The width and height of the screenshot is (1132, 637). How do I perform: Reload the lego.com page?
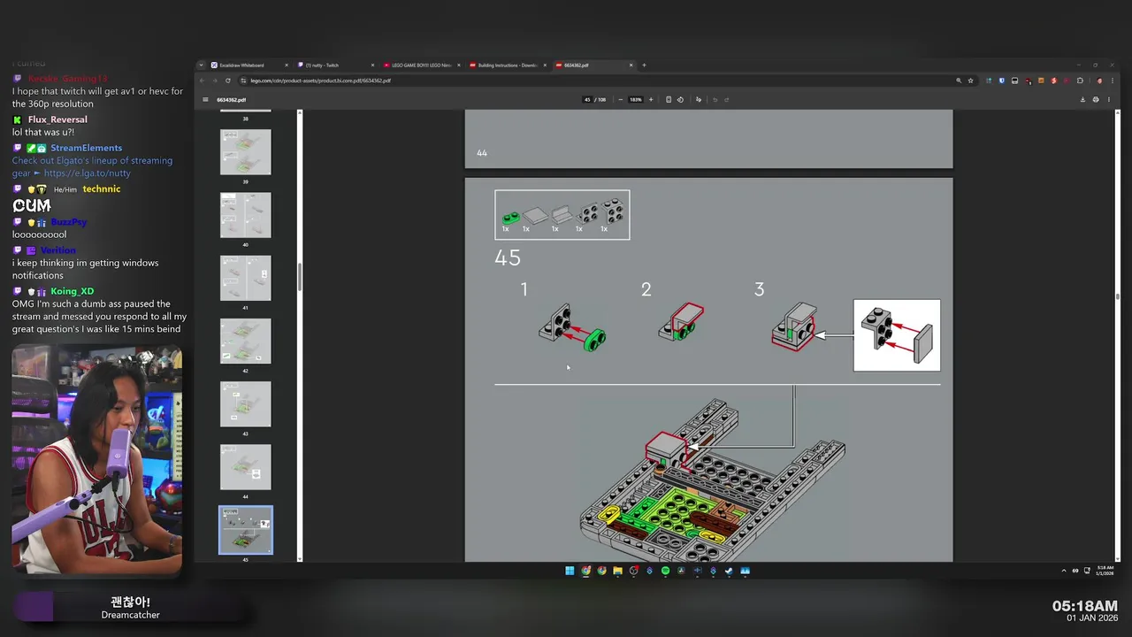[228, 81]
